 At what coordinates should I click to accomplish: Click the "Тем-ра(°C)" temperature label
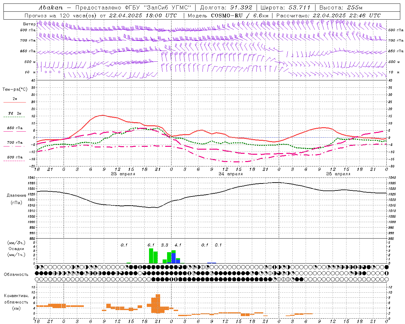click(15, 90)
